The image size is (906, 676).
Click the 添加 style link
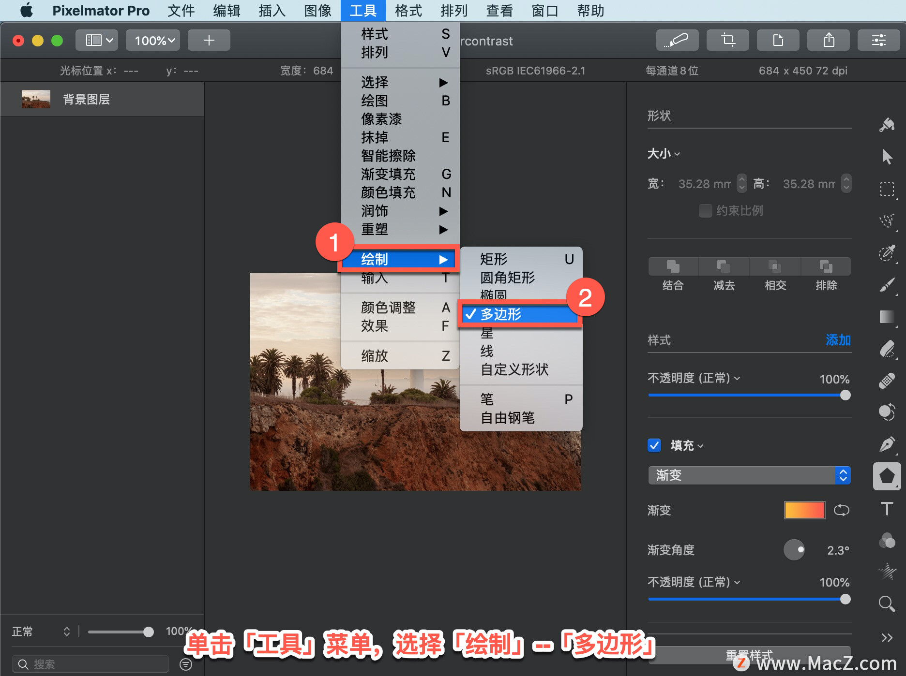point(838,340)
